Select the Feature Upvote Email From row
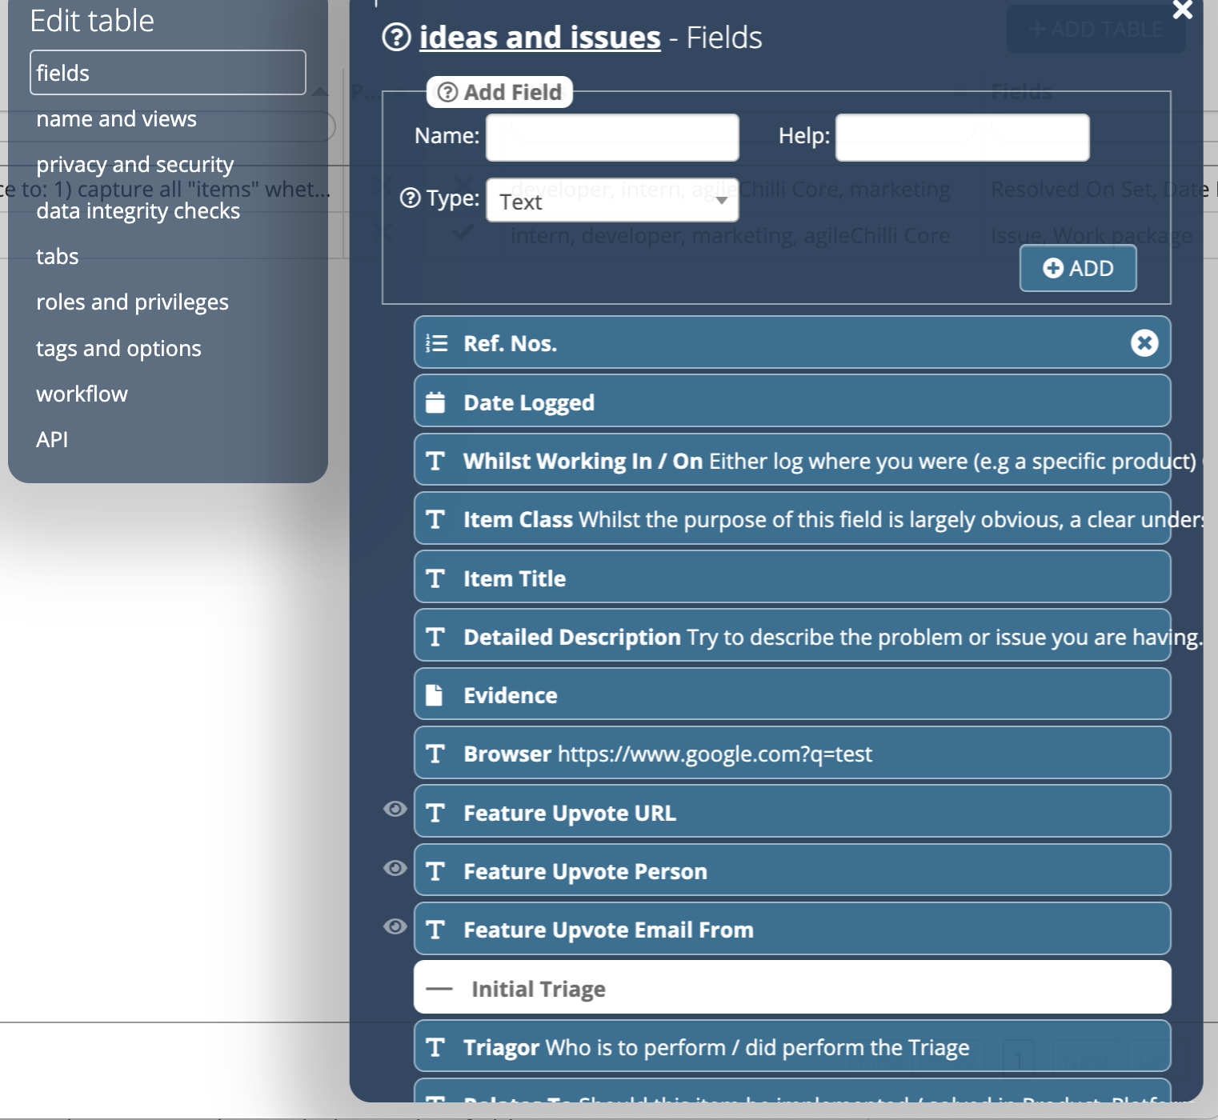The image size is (1218, 1120). tap(792, 929)
